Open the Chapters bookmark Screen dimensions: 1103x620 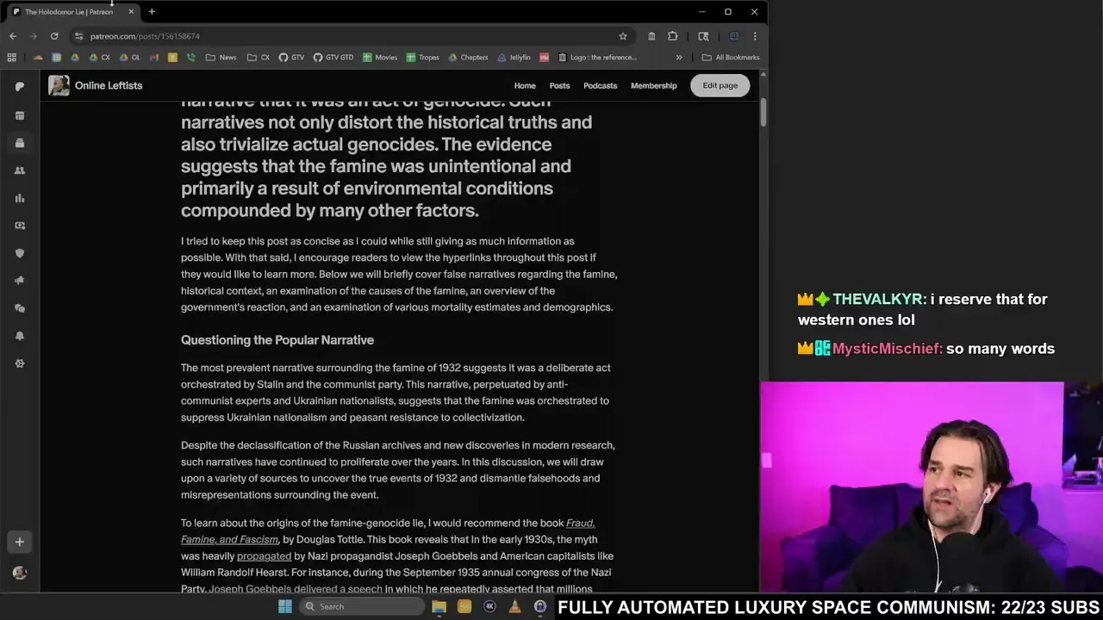(469, 58)
